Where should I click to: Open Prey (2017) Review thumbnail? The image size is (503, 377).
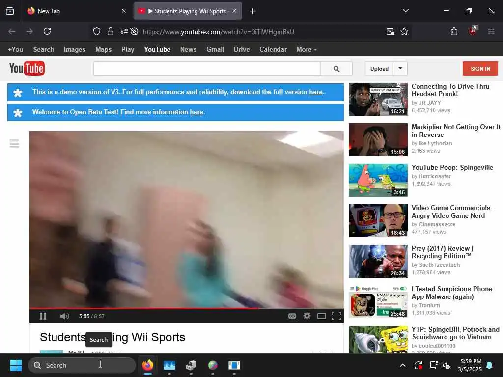[x=378, y=261]
